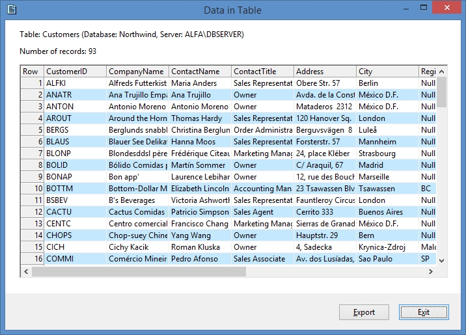Click the Luleå city cell
Viewport: 466px width, 335px height.
click(387, 130)
